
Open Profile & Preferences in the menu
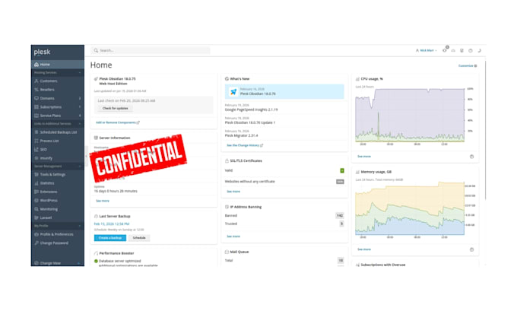(x=58, y=234)
